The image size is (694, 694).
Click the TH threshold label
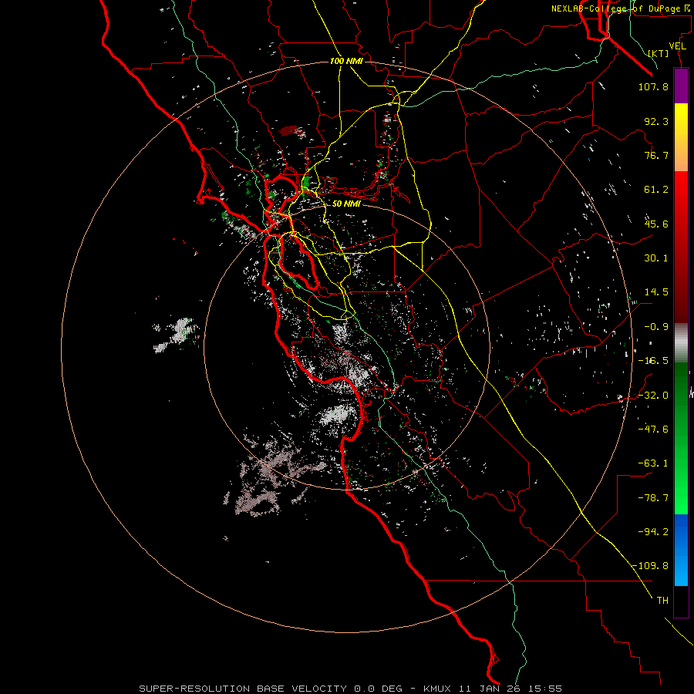click(x=662, y=601)
